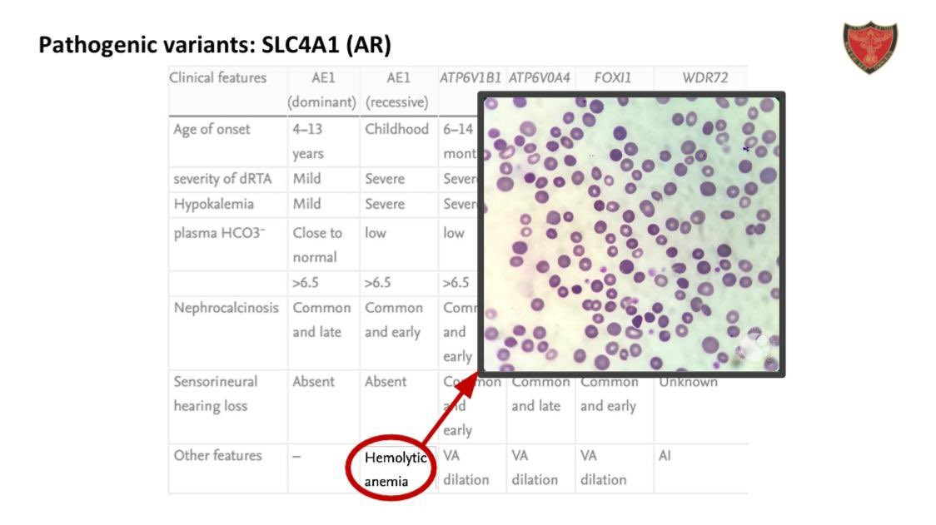Click the FOXI1 column header
The image size is (936, 525).
pyautogui.click(x=612, y=78)
